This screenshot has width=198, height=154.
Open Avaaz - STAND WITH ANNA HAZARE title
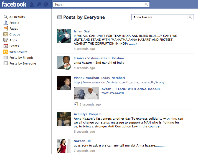tap(131, 89)
